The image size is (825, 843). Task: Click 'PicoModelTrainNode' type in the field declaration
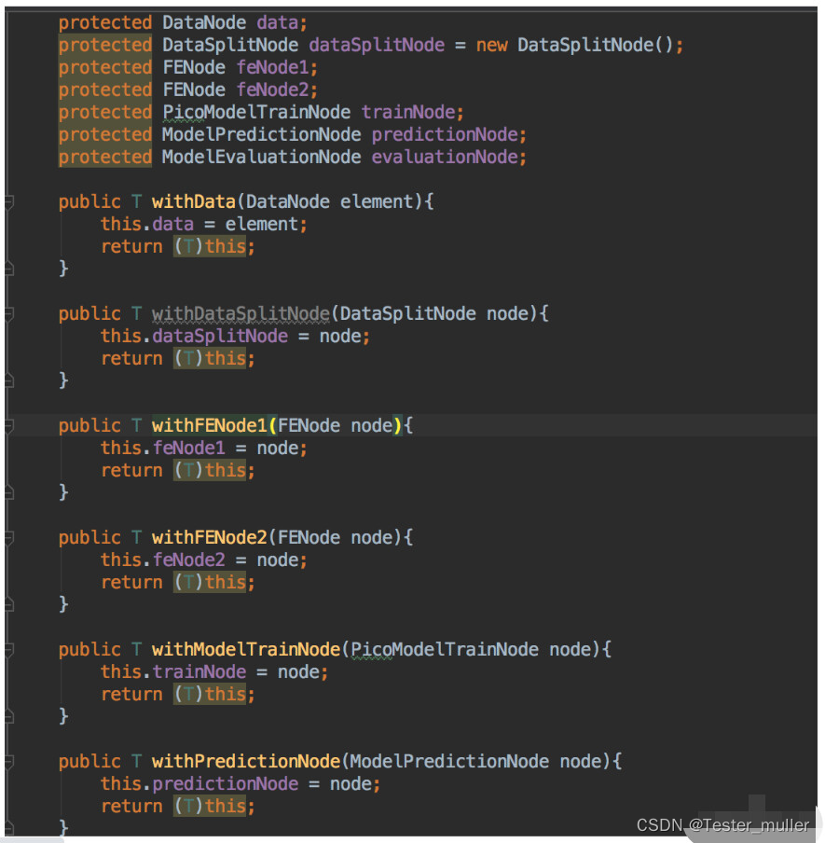[x=256, y=112]
